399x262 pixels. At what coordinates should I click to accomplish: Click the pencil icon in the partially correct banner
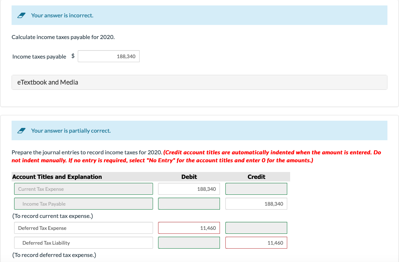point(21,130)
